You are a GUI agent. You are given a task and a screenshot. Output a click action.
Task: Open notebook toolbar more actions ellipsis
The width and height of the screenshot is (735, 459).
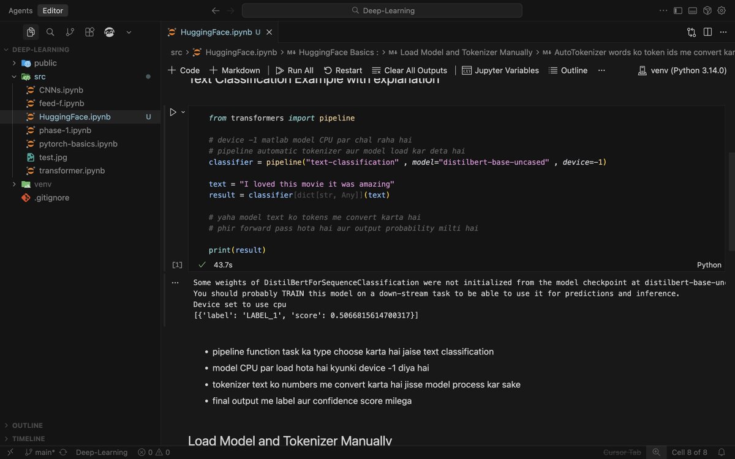pyautogui.click(x=601, y=70)
